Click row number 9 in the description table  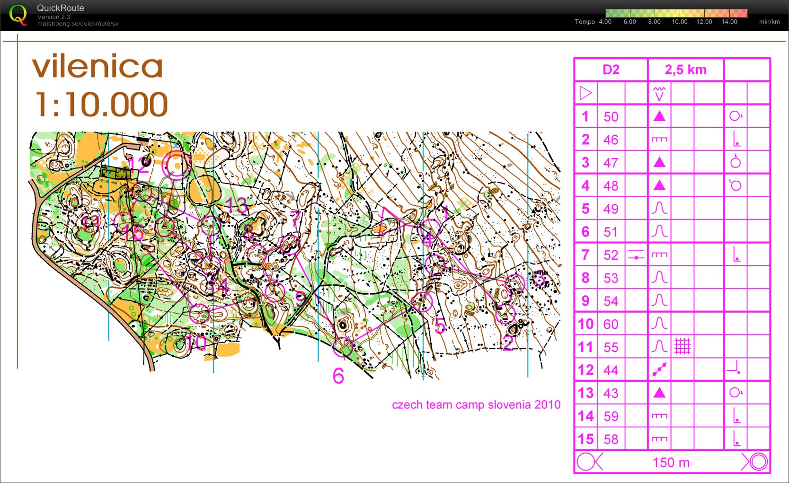585,301
